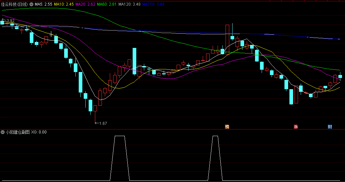
Task: Select the MA5: 2.55 label
Action: coord(44,4)
